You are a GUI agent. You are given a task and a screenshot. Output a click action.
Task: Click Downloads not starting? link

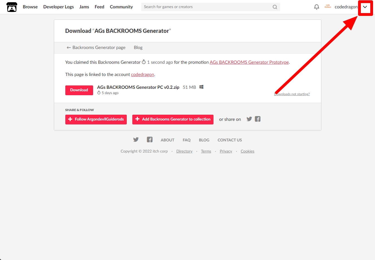(292, 94)
